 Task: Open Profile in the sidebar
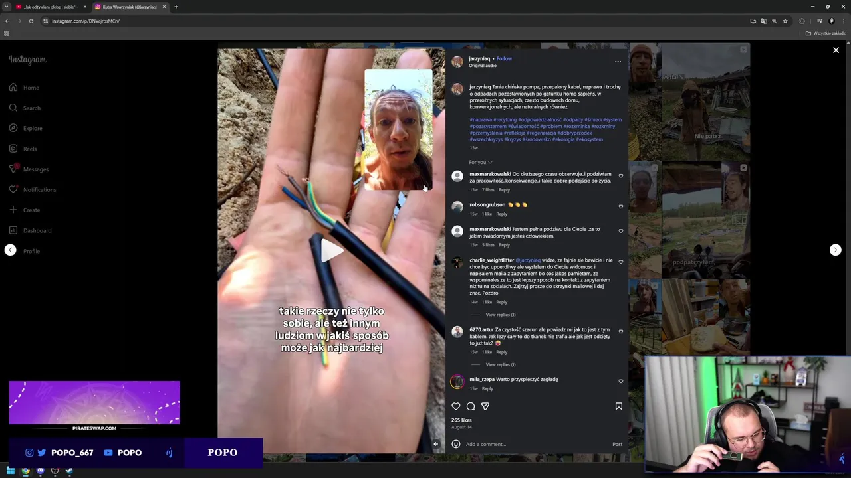(x=31, y=251)
